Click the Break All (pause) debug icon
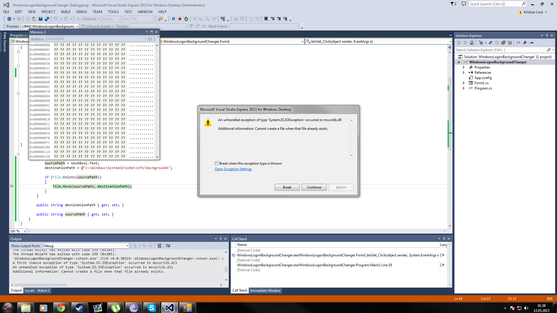This screenshot has height=313, width=557. coord(173,19)
